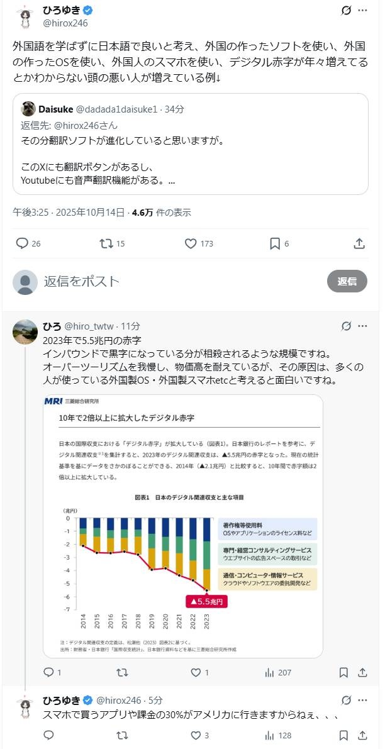Bookmark the last reply by ひろゆき
390x749 pixels.
coord(343,735)
